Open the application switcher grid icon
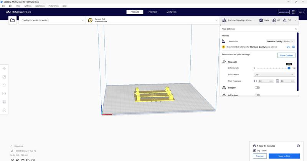Image resolution: width=307 pixels, height=161 pixels. click(x=294, y=12)
